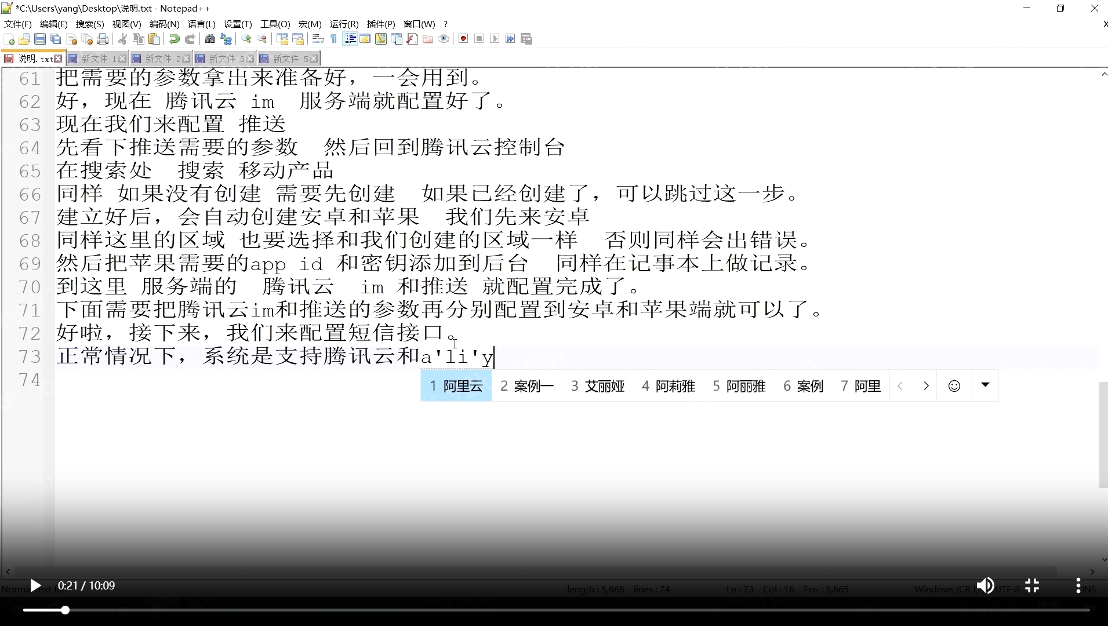The image size is (1108, 626).
Task: Click the Open file folder icon
Action: (24, 39)
